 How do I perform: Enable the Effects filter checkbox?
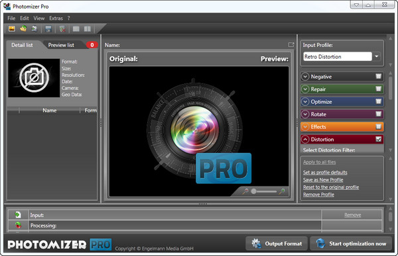tap(379, 126)
